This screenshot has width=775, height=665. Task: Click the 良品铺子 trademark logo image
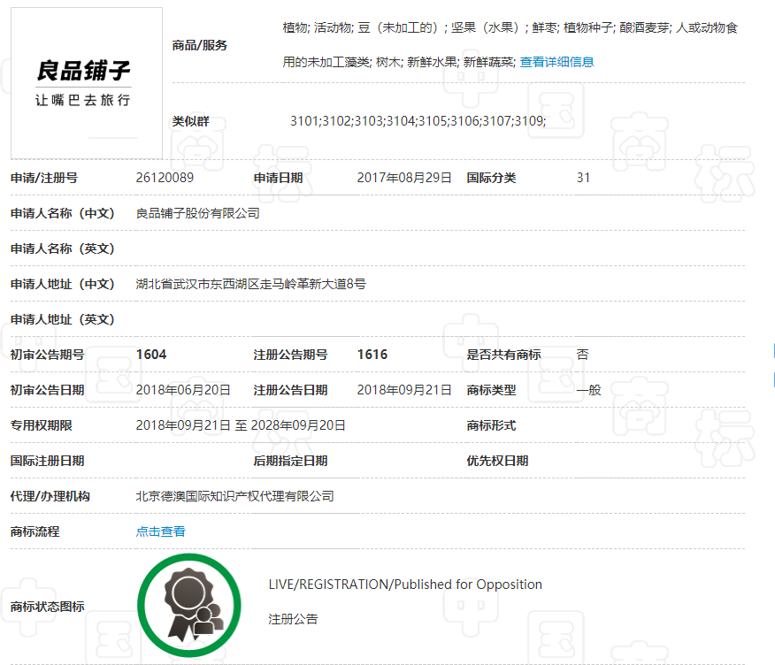86,83
